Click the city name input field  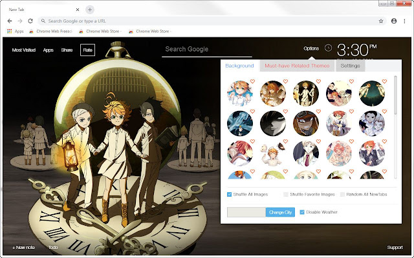tap(246, 212)
